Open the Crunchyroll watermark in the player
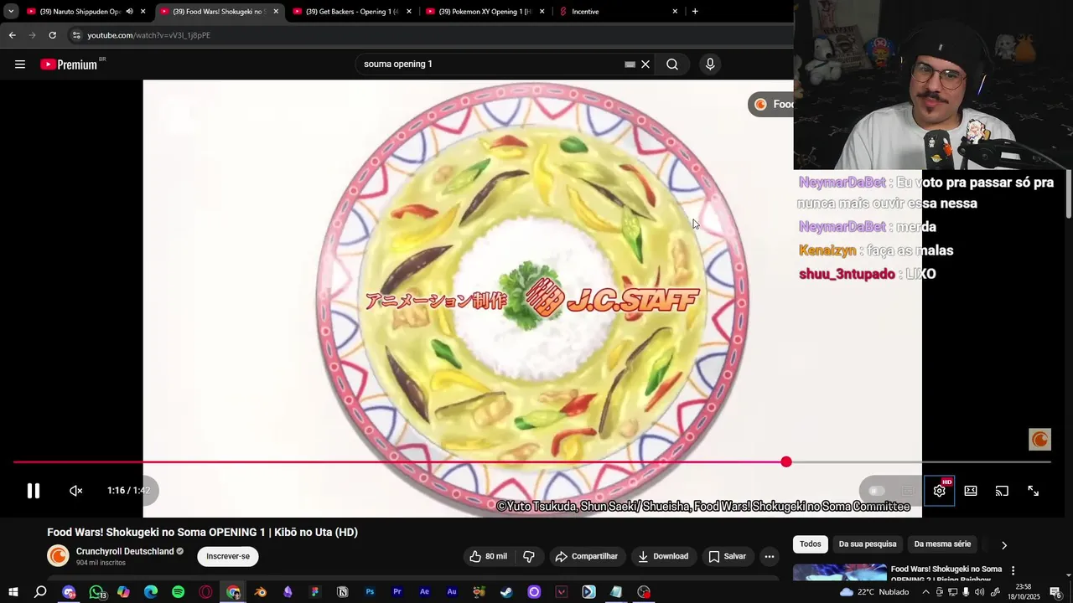 1040,440
